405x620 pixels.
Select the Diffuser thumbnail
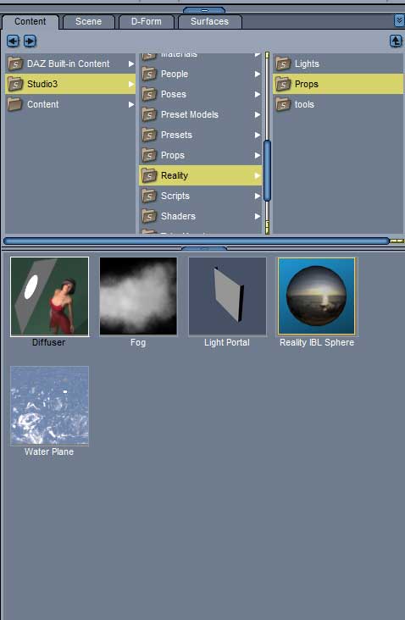click(49, 296)
